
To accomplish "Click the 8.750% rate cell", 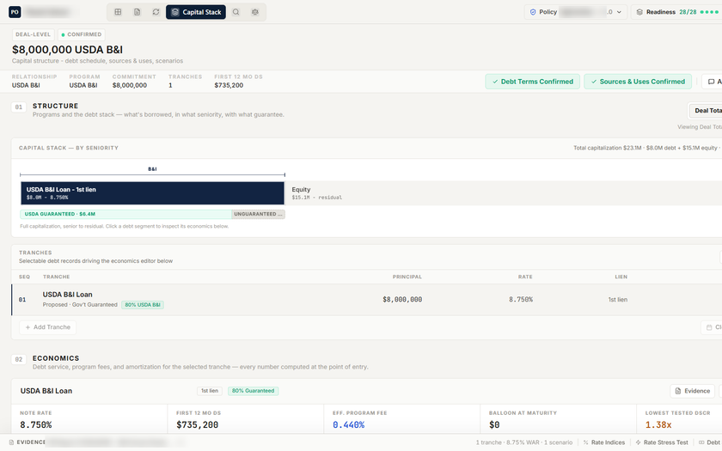I will [520, 300].
